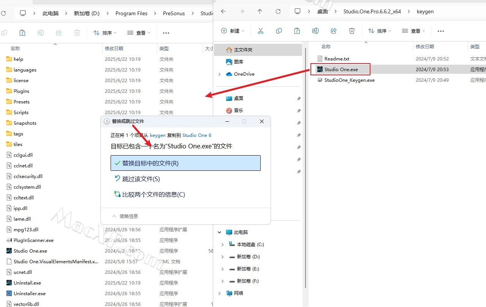486x307 pixels.
Task: Collapse the 此电脑 tree node
Action: (x=220, y=232)
